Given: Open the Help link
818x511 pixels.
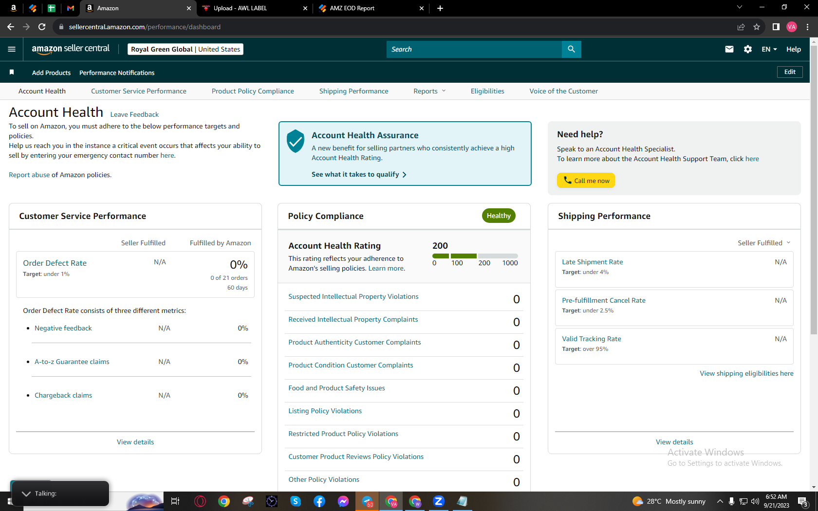Looking at the screenshot, I should pyautogui.click(x=794, y=49).
